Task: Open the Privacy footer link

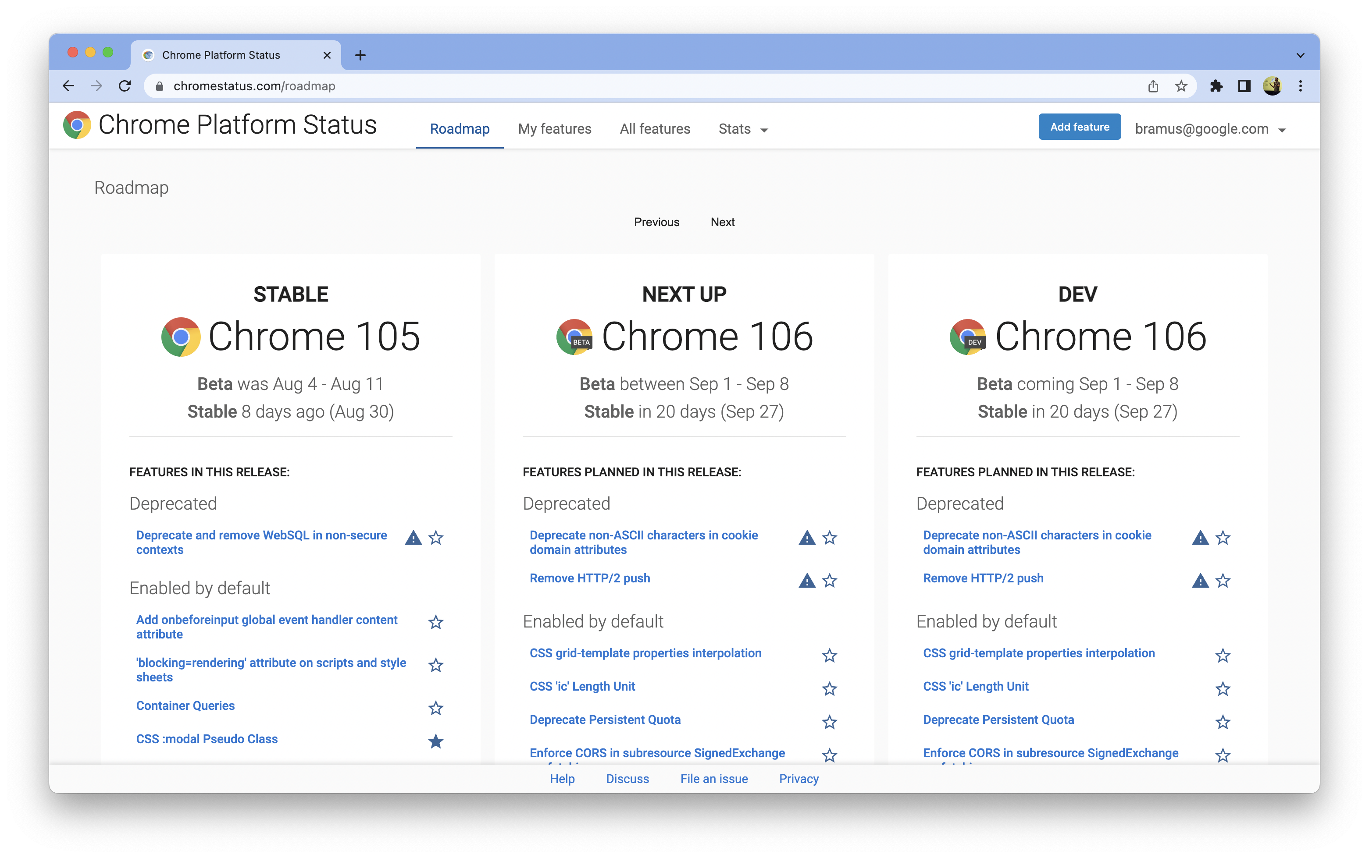Action: 799,779
